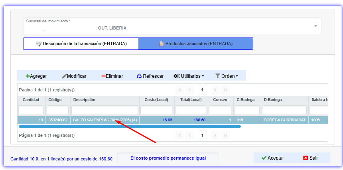The image size is (343, 170).
Task: Click the red minus Eliminar icon
Action: (103, 76)
